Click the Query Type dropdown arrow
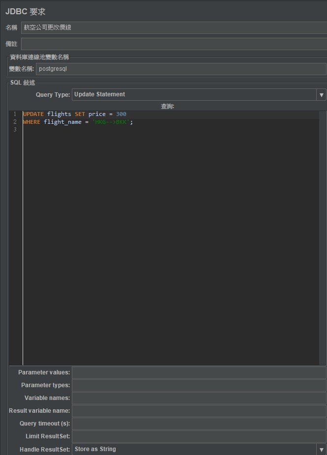The width and height of the screenshot is (327, 455). [x=321, y=95]
